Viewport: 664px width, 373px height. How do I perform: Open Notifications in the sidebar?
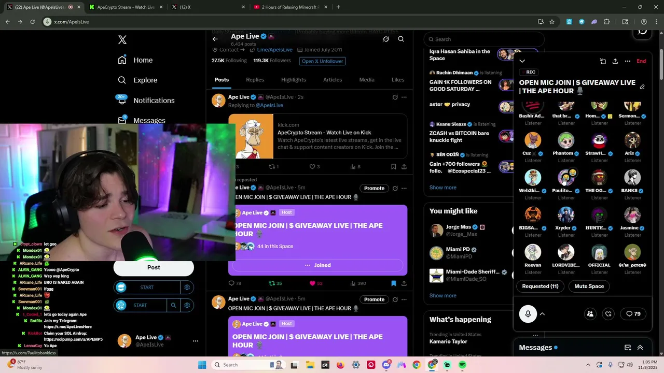[x=146, y=101]
